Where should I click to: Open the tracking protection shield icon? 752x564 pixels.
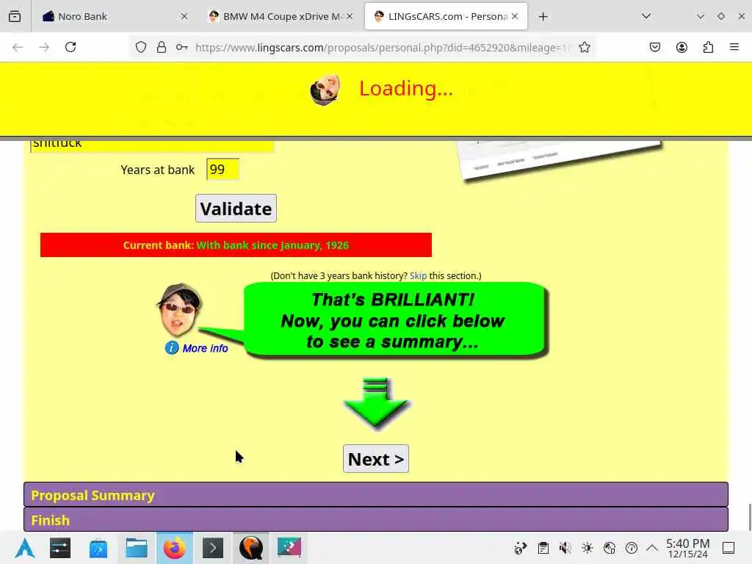(x=140, y=47)
